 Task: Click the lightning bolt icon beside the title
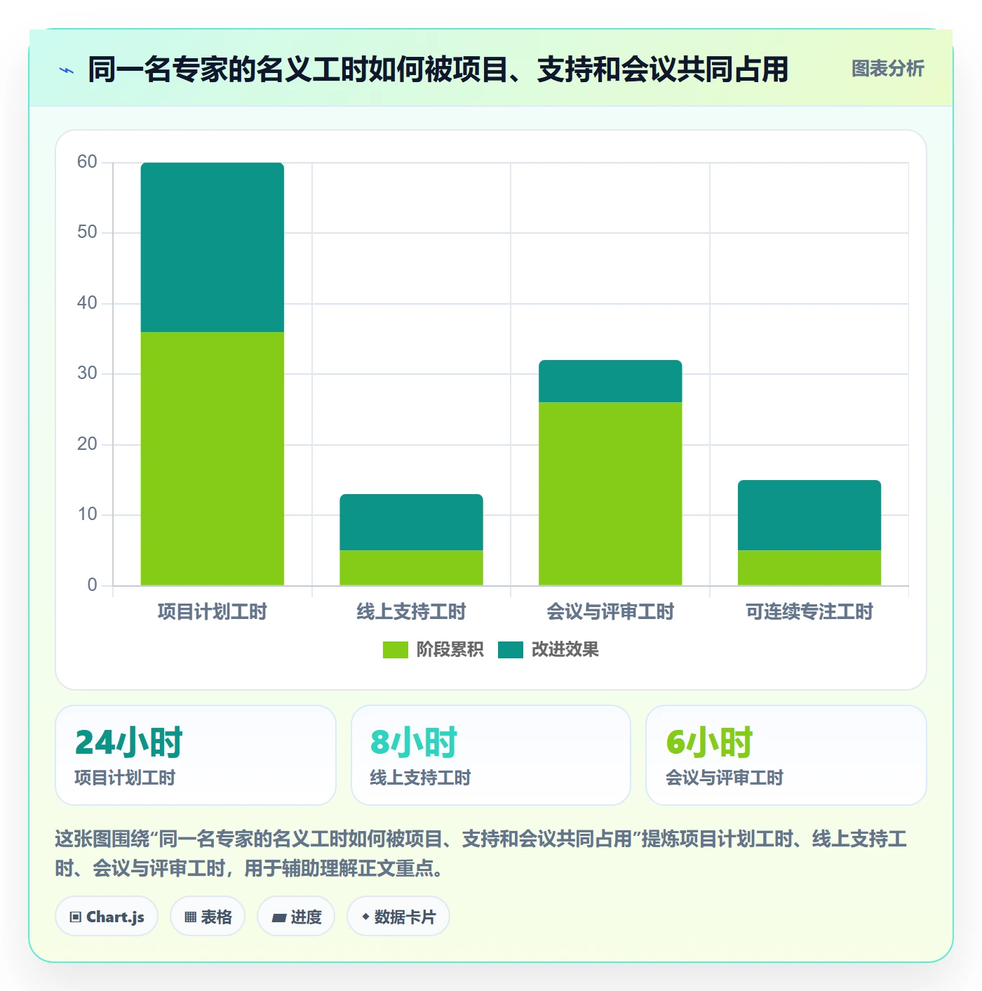[67, 70]
